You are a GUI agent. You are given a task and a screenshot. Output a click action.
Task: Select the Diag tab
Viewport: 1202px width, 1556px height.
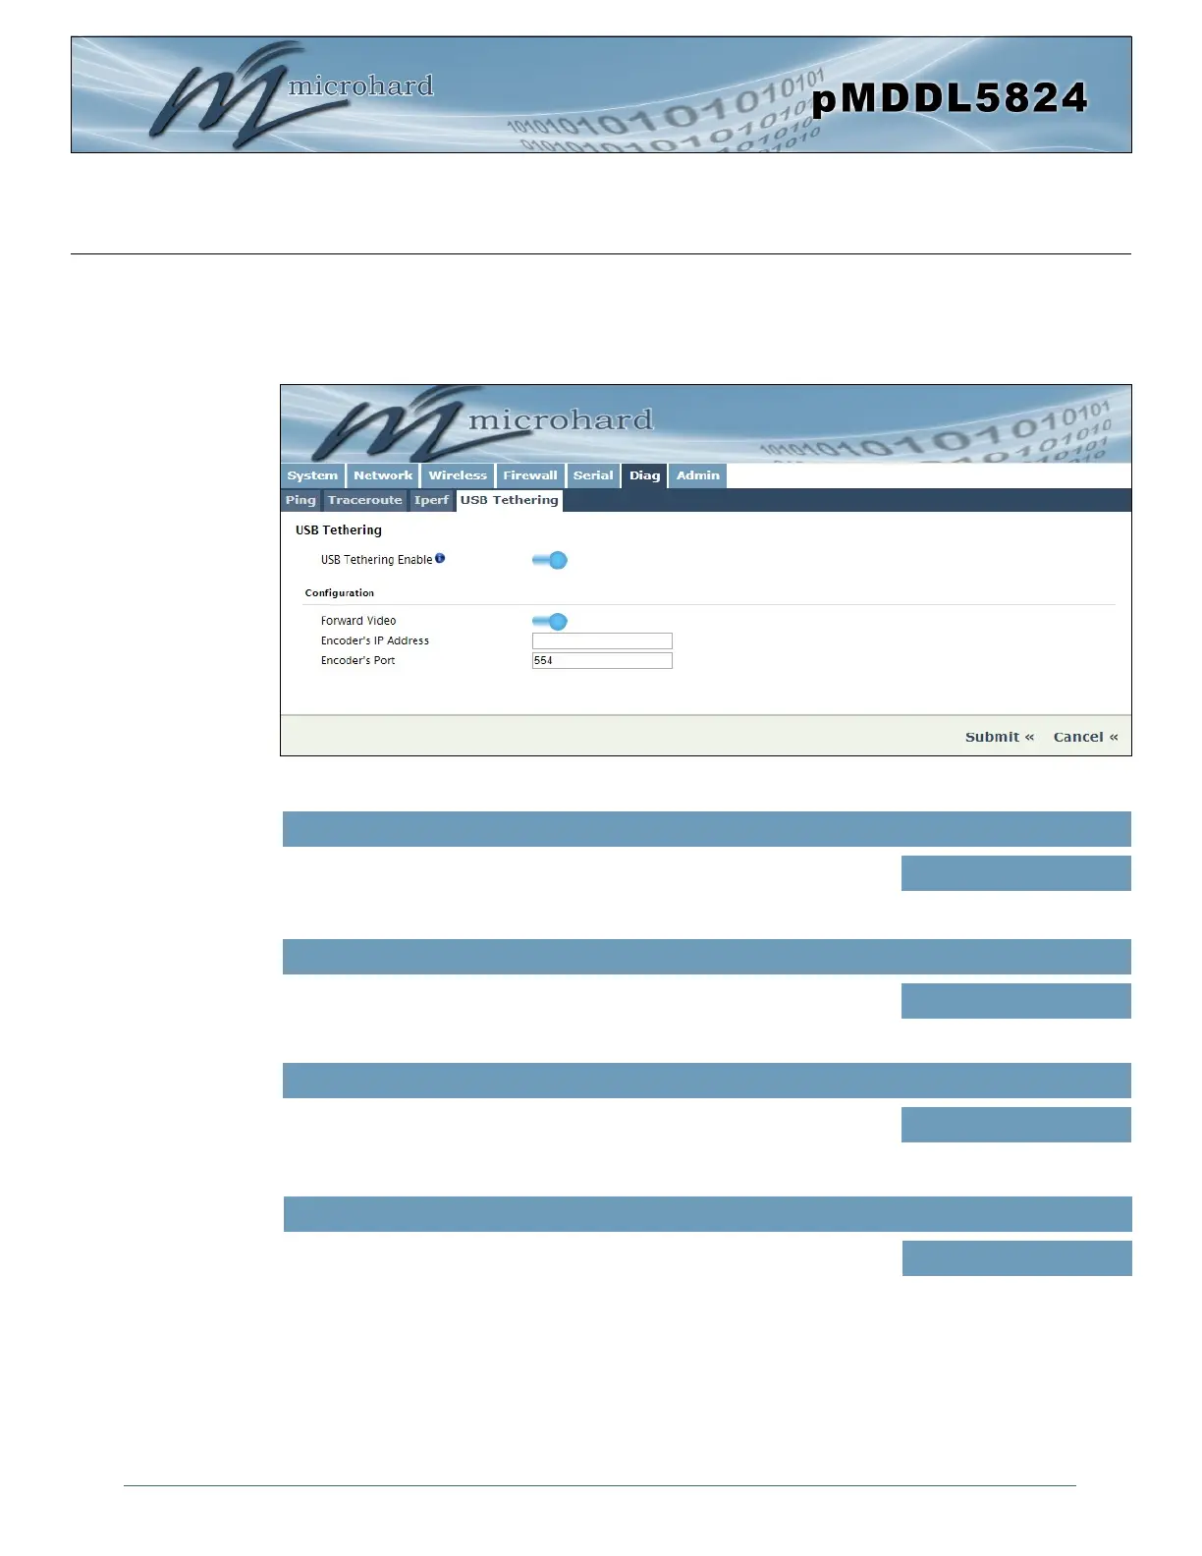coord(644,475)
